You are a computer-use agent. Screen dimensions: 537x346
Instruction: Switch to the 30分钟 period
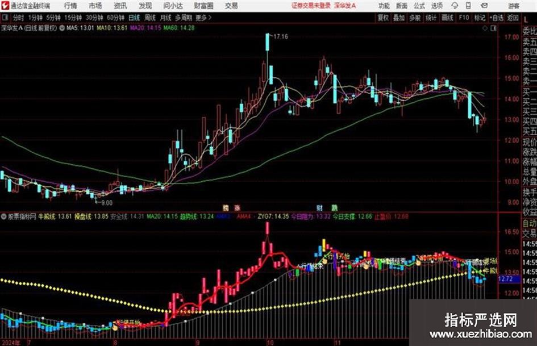point(94,18)
